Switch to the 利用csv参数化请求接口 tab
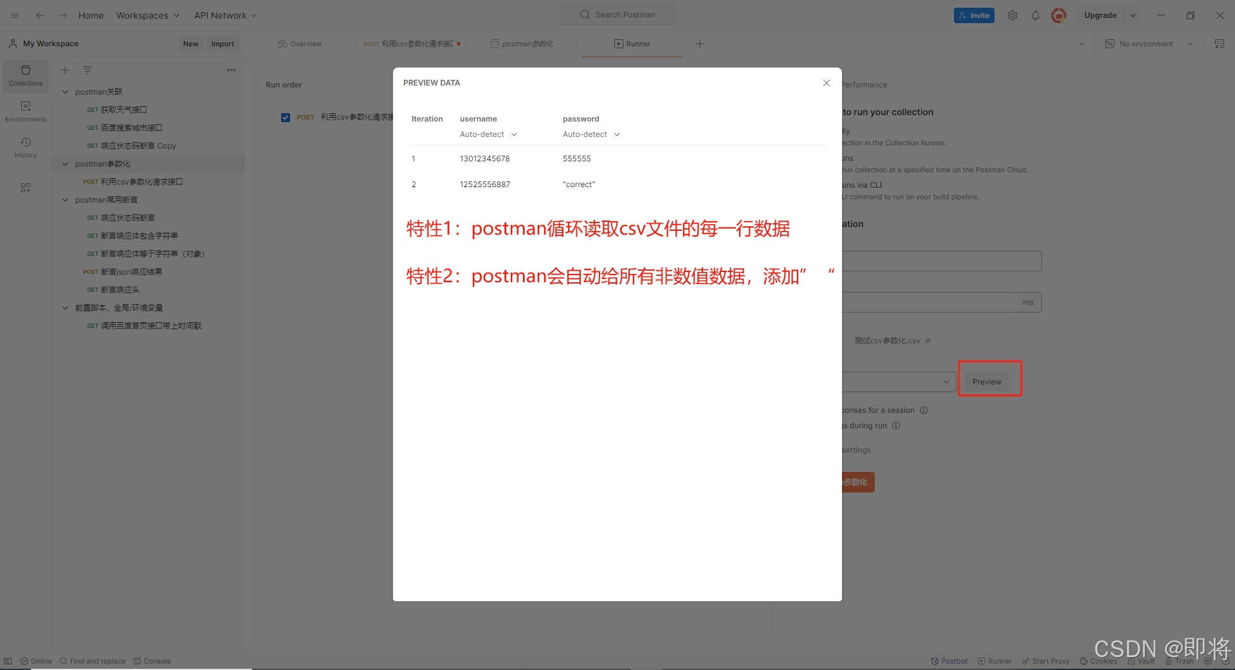Viewport: 1235px width, 670px height. tap(412, 44)
